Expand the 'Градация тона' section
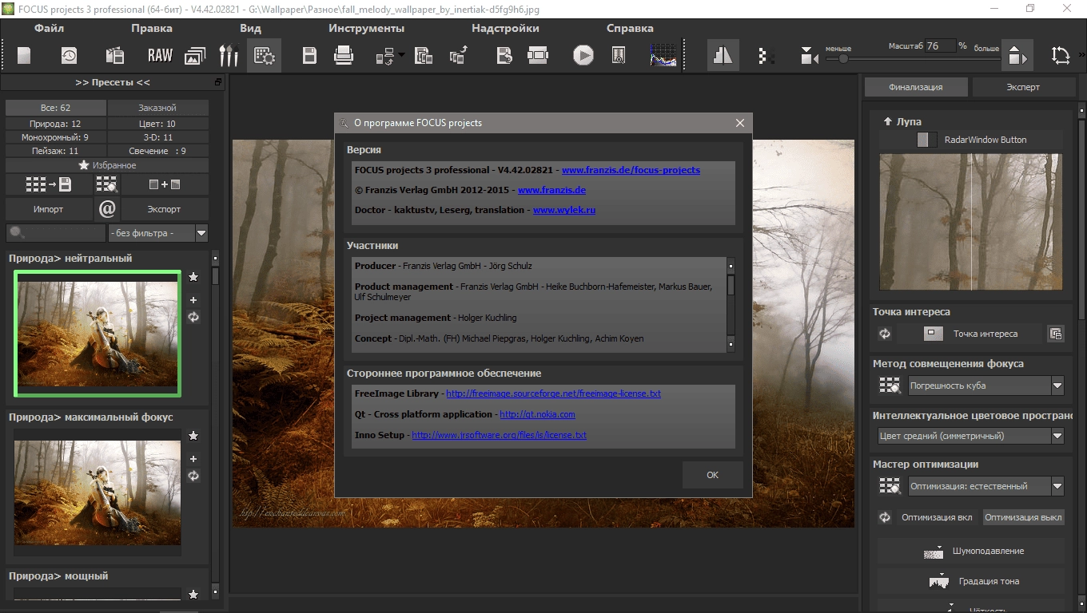This screenshot has width=1087, height=613. pyautogui.click(x=971, y=581)
